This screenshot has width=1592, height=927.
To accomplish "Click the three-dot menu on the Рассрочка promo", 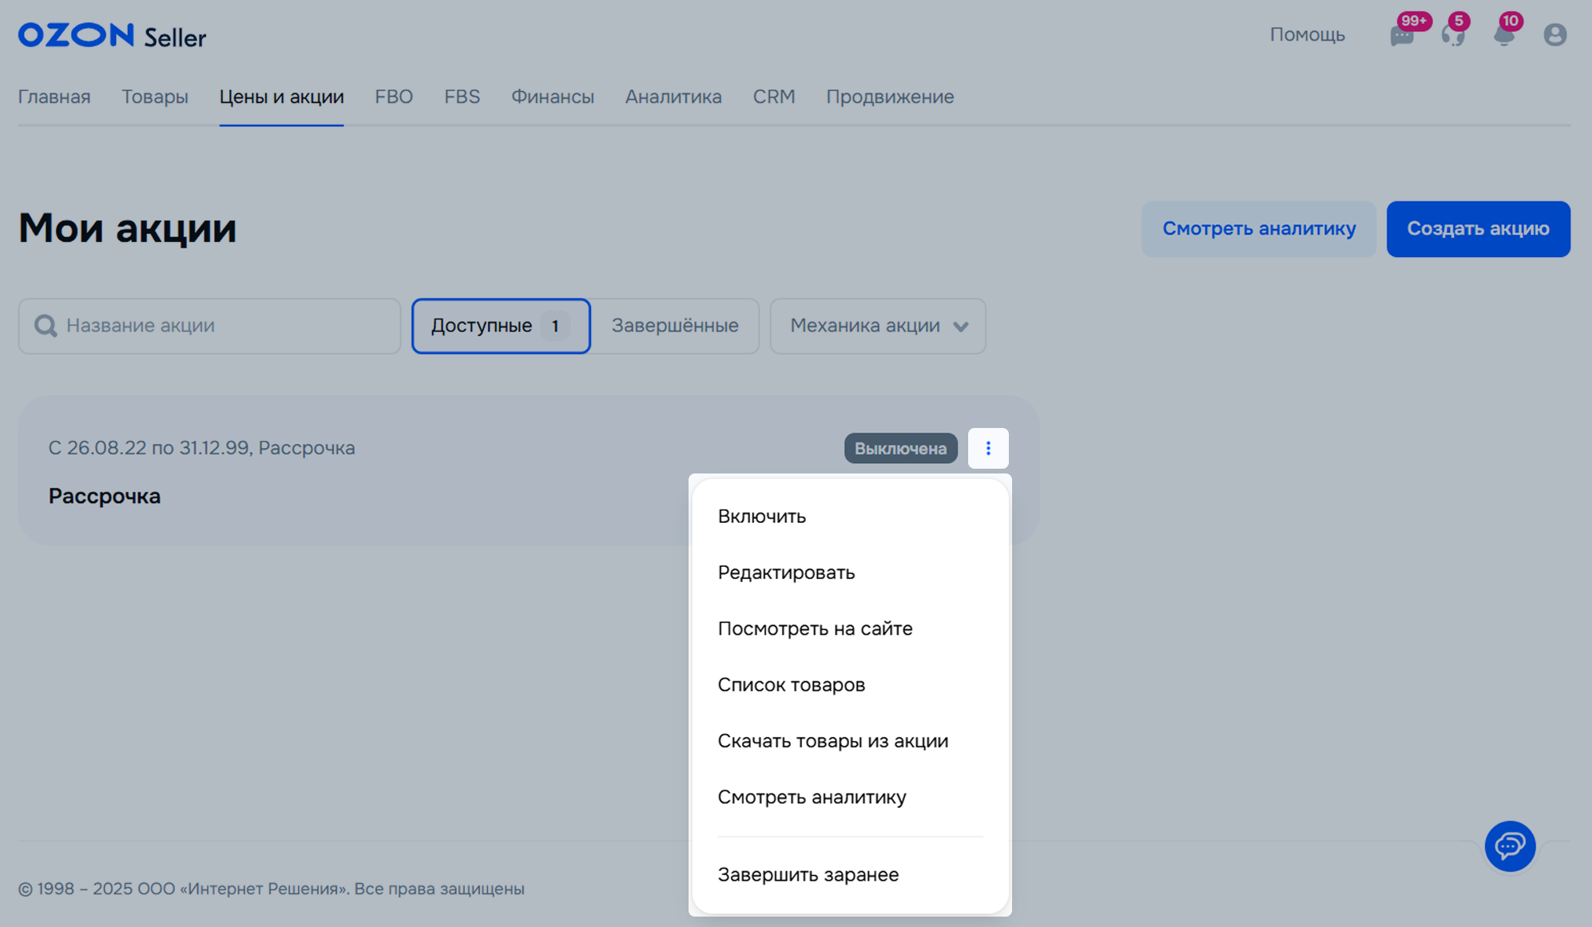I will click(x=988, y=448).
